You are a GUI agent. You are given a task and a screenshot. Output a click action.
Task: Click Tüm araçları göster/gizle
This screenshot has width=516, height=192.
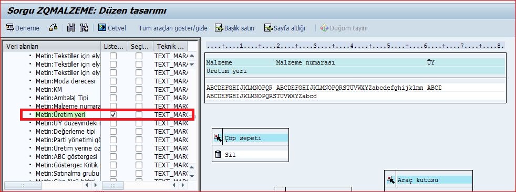(173, 28)
